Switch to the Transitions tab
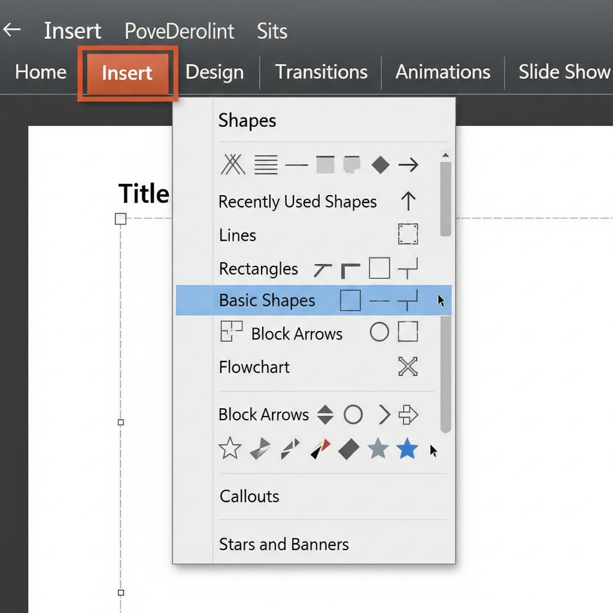The height and width of the screenshot is (613, 613). click(x=321, y=72)
